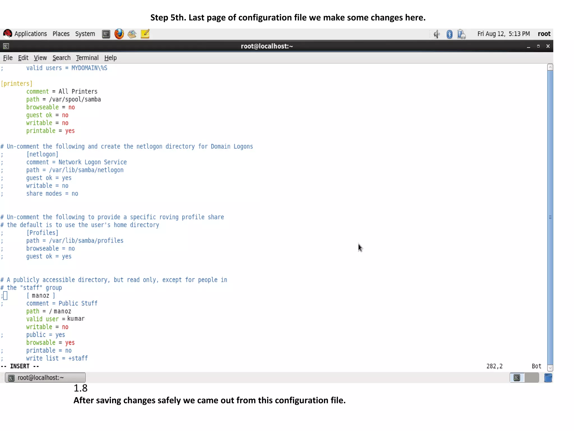
Task: Click 'valid users = MYDOMAIN\%S' line
Action: [x=67, y=68]
